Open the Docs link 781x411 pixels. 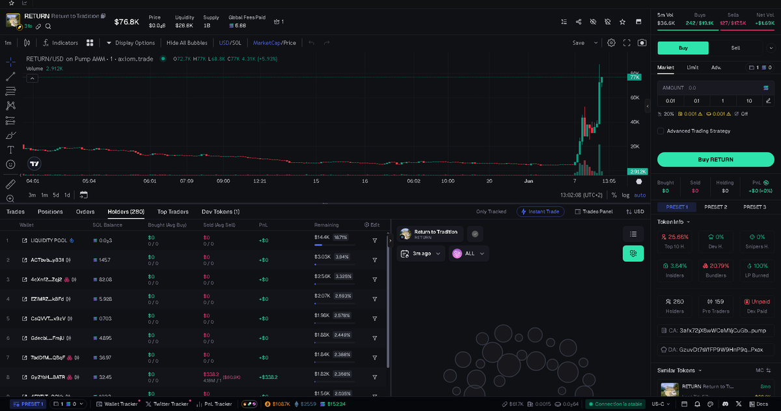758,404
